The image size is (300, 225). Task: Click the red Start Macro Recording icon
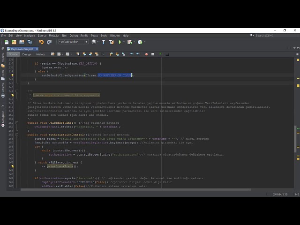(x=146, y=54)
